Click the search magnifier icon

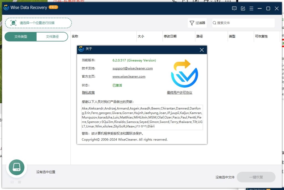214,23
